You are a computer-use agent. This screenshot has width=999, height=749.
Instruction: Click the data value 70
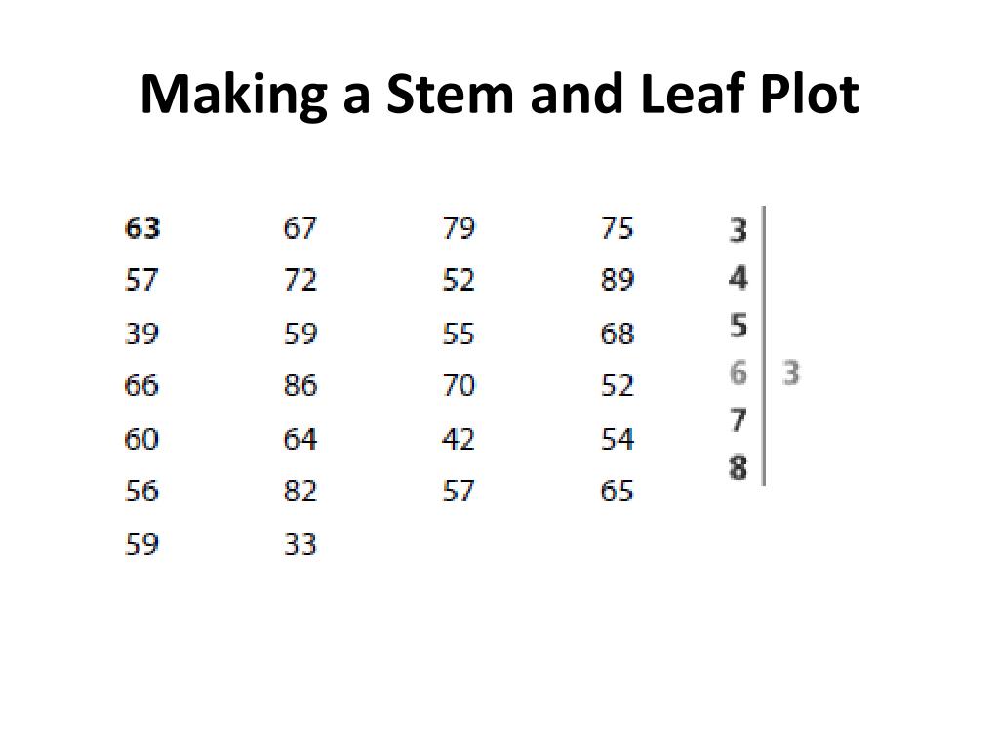[x=458, y=386]
